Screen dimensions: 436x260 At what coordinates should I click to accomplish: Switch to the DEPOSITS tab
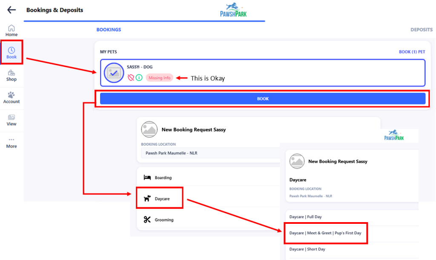pyautogui.click(x=422, y=30)
